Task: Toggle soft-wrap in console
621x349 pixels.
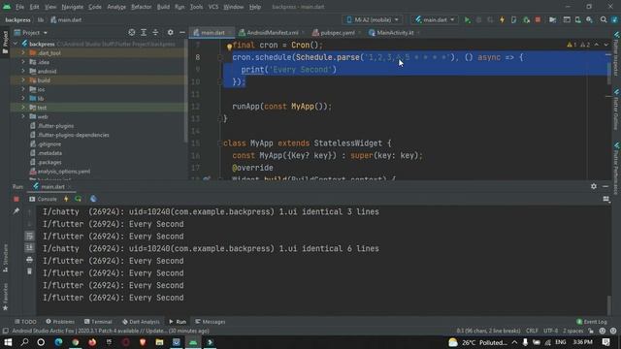Action: coord(29,237)
